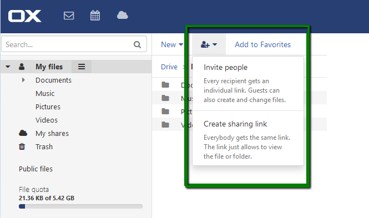369x218 pixels.
Task: Click the first folder icon in file list
Action: [165, 84]
